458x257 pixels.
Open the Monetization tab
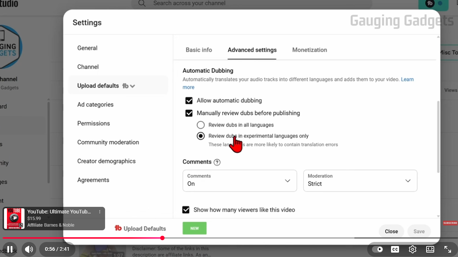[309, 50]
